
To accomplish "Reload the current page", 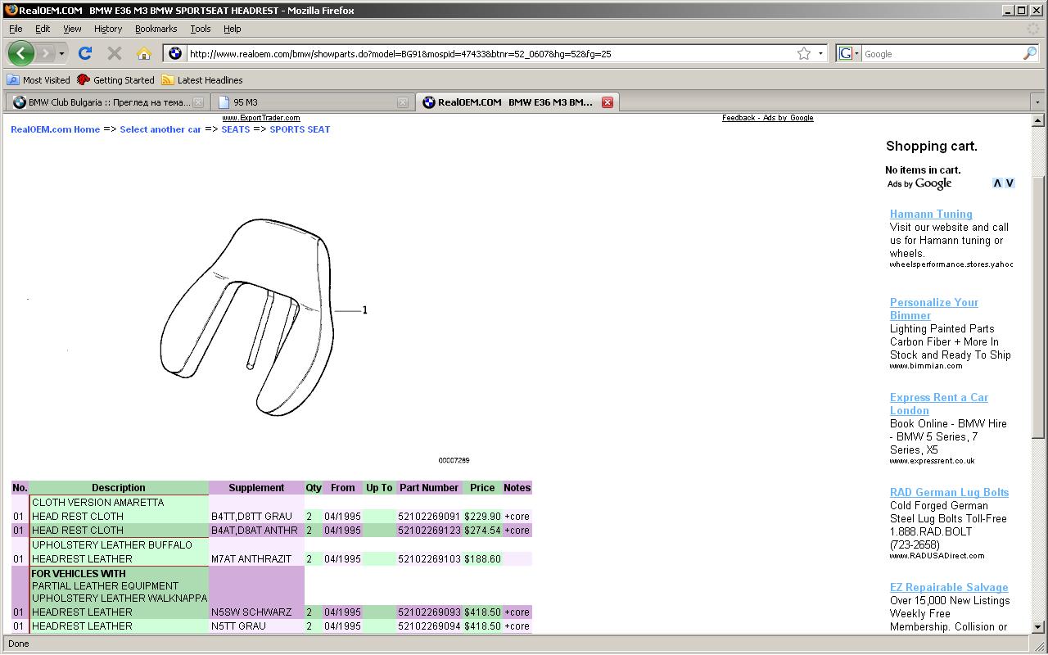I will pos(85,53).
